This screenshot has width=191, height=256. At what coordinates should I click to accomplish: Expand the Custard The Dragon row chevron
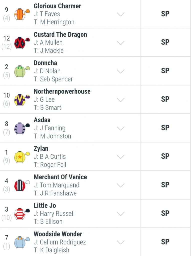tap(121, 43)
